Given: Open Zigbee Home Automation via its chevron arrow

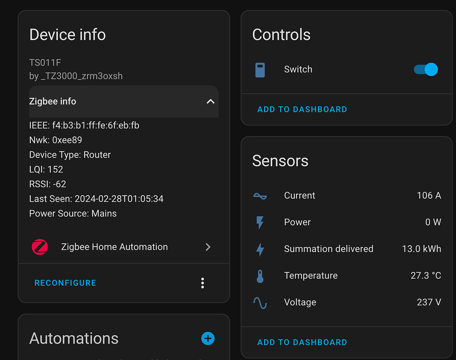Looking at the screenshot, I should [208, 247].
